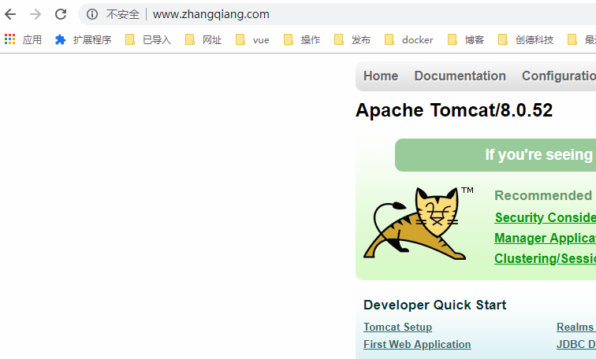Open the JDBC link
Viewport: 596px width, 359px height.
(576, 344)
